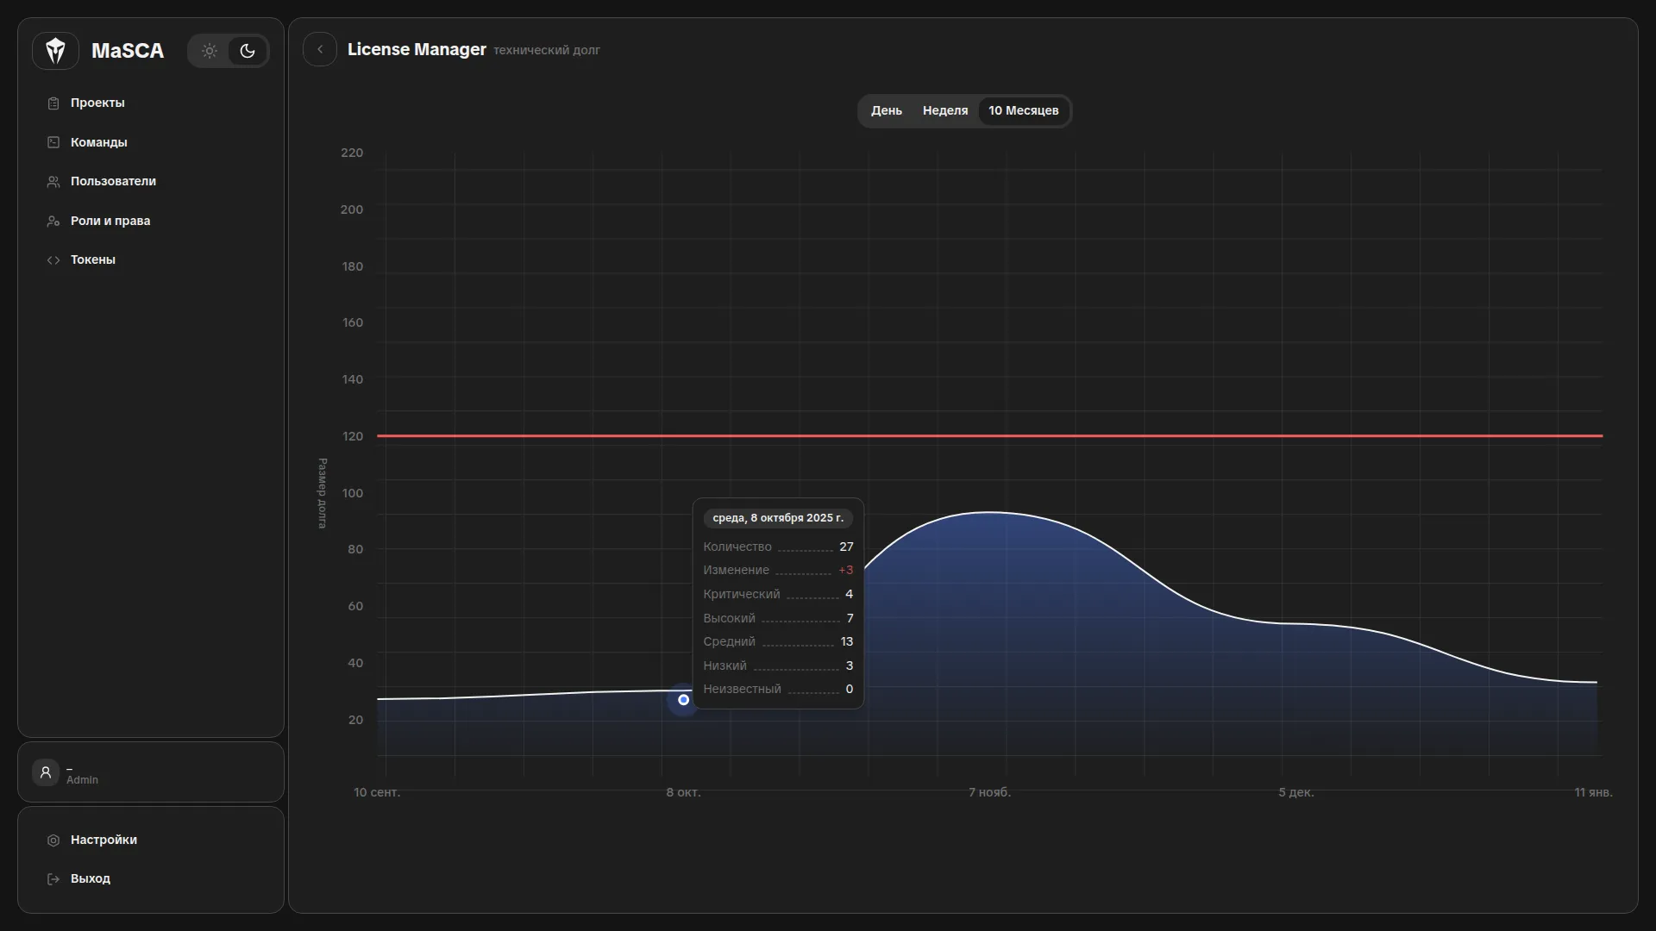Click the Admin user avatar icon
Image resolution: width=1656 pixels, height=931 pixels.
point(46,772)
